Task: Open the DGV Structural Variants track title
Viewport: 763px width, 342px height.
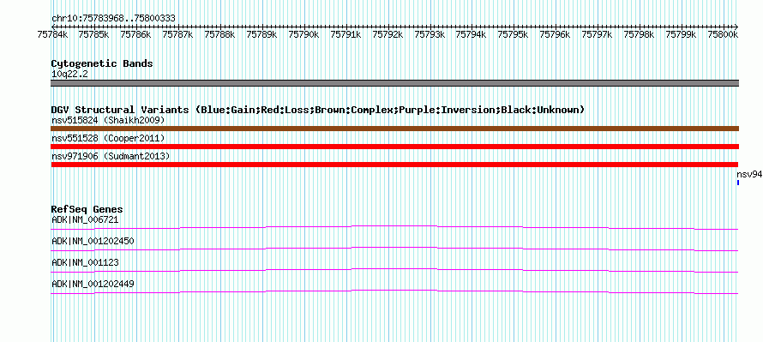Action: click(x=318, y=110)
